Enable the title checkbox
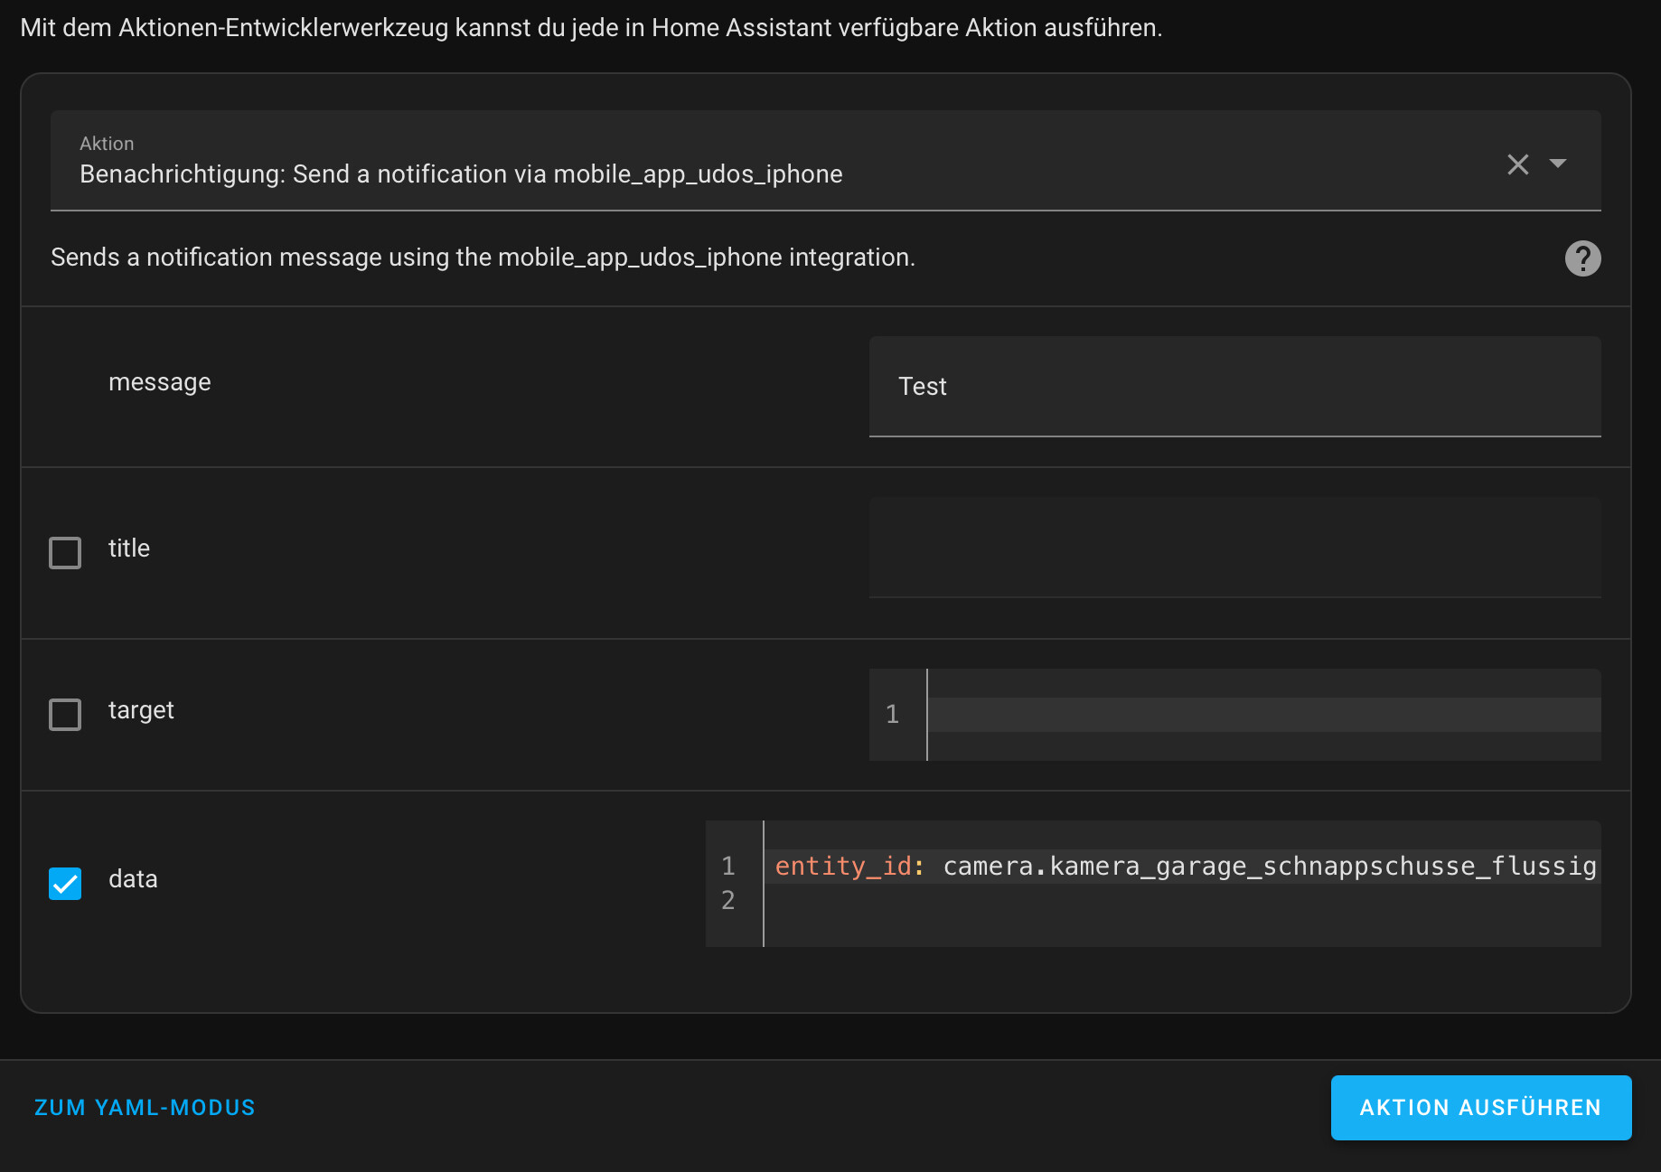 65,552
